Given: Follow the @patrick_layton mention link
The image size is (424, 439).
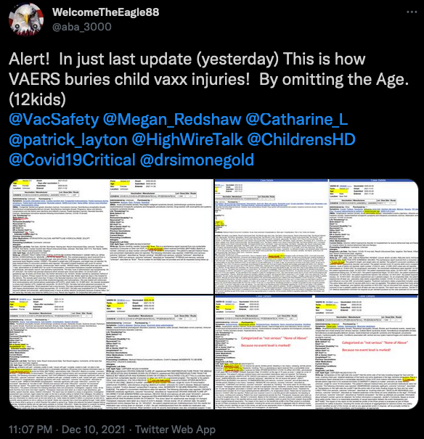Looking at the screenshot, I should click(68, 140).
